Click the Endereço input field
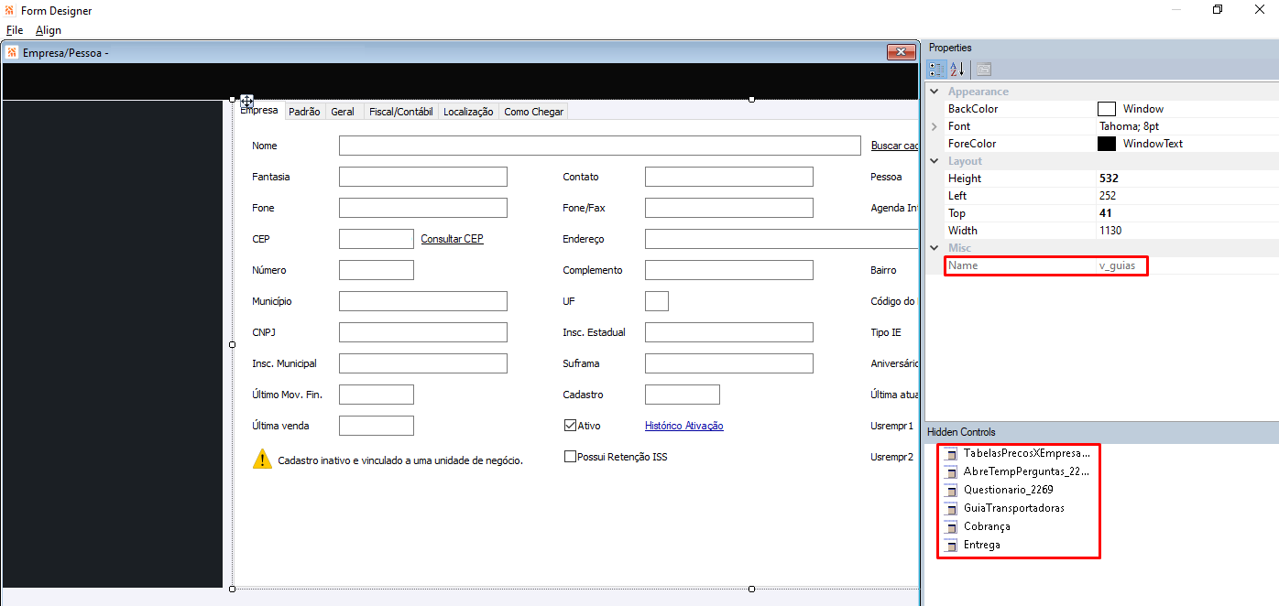This screenshot has width=1279, height=606. coord(782,239)
